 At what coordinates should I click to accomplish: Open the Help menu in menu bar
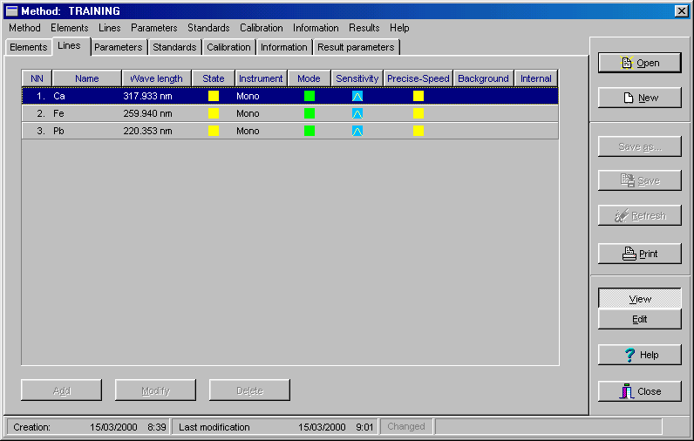[399, 28]
